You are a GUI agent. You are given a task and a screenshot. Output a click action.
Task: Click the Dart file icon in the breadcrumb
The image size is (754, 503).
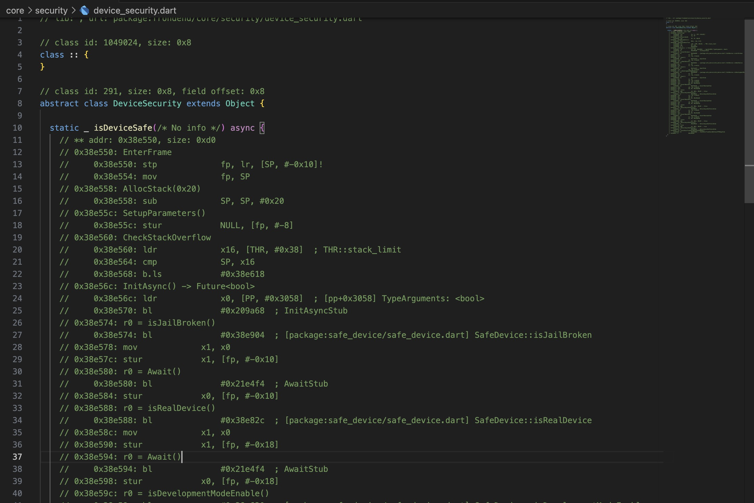coord(85,10)
